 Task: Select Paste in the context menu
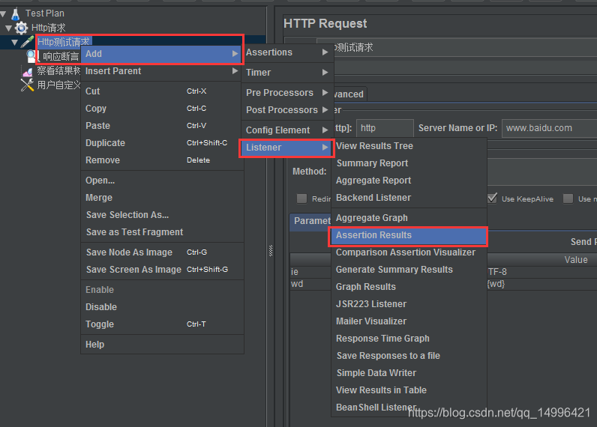162,125
